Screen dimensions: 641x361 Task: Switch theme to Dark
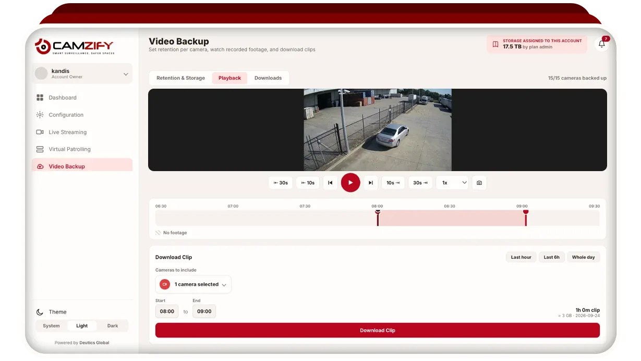(x=113, y=326)
